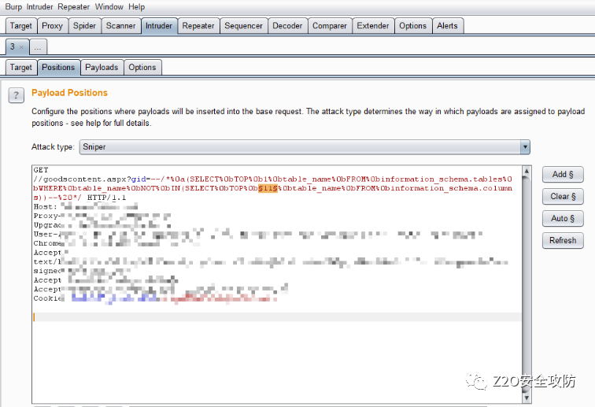Click the Auto § button
The width and height of the screenshot is (595, 407).
(x=563, y=218)
